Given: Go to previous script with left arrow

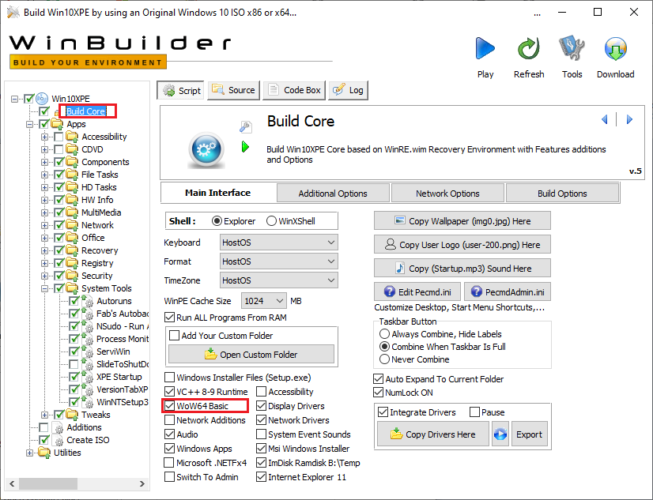Looking at the screenshot, I should pyautogui.click(x=605, y=120).
